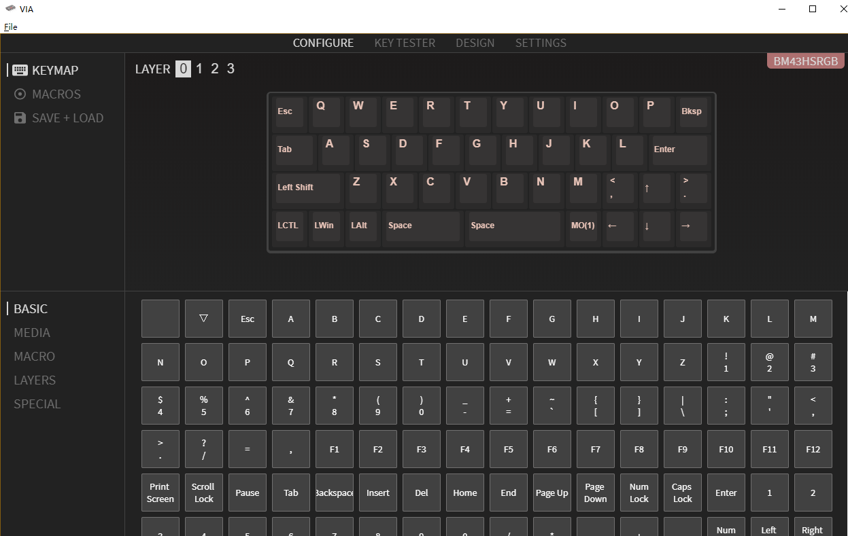Open the Save + Load section
This screenshot has height=536, width=848.
[x=67, y=118]
